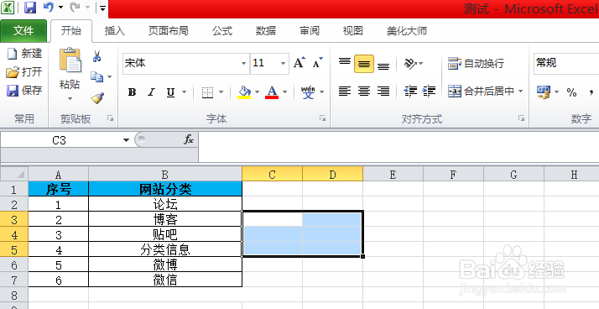Toggle Bold formatting
The height and width of the screenshot is (309, 599).
coord(133,92)
